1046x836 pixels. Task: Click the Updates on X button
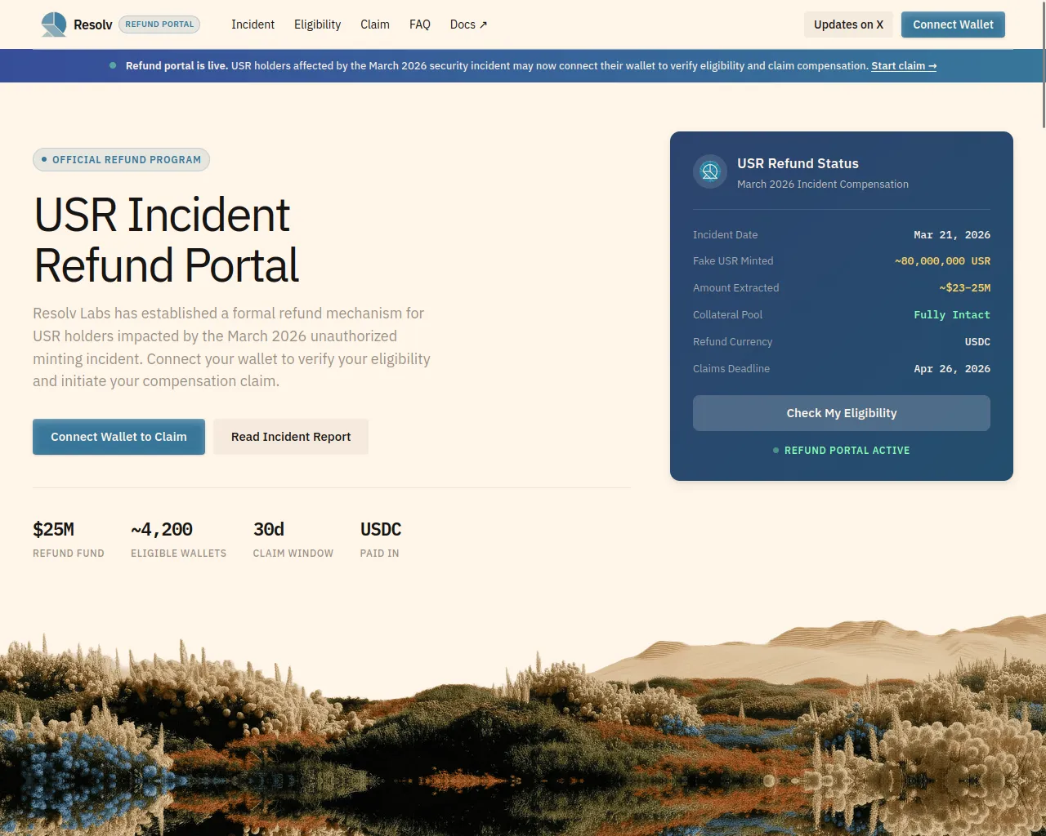848,24
